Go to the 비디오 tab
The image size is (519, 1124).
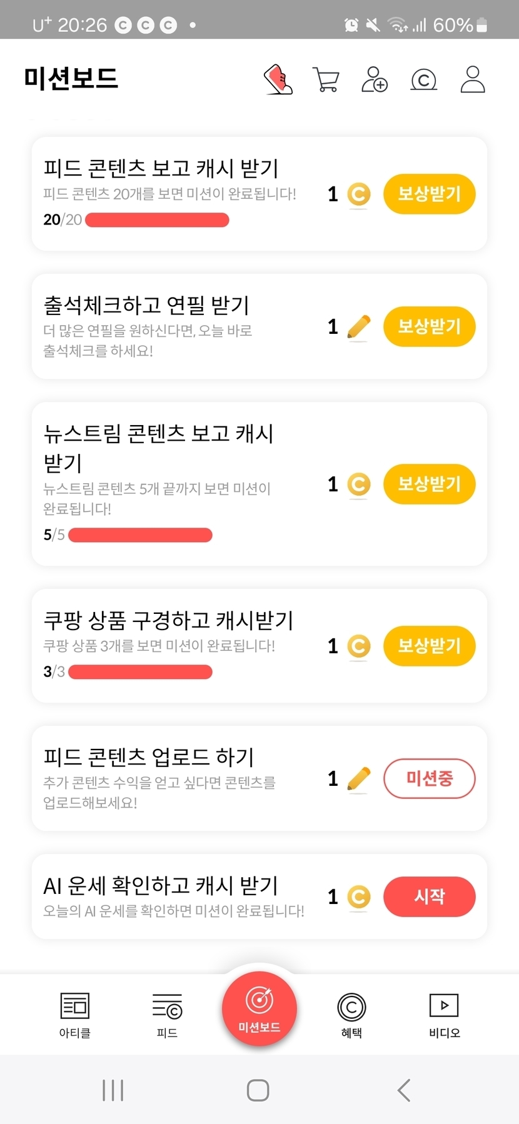coord(444,1015)
